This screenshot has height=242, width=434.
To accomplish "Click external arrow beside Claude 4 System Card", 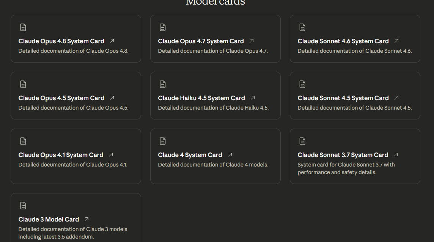I will click(x=230, y=155).
